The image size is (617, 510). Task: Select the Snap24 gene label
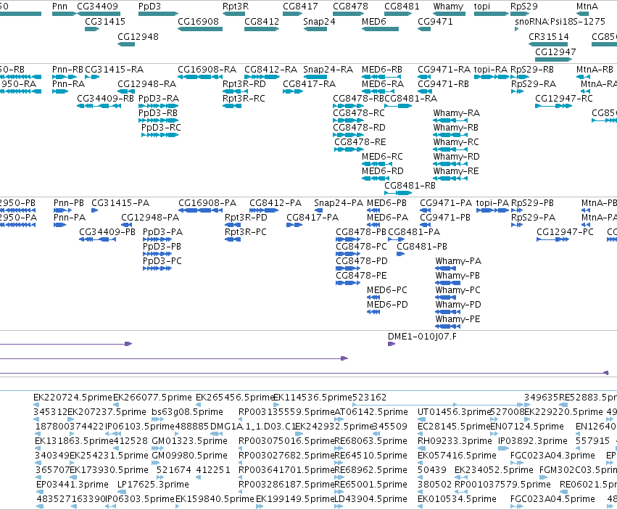point(319,21)
